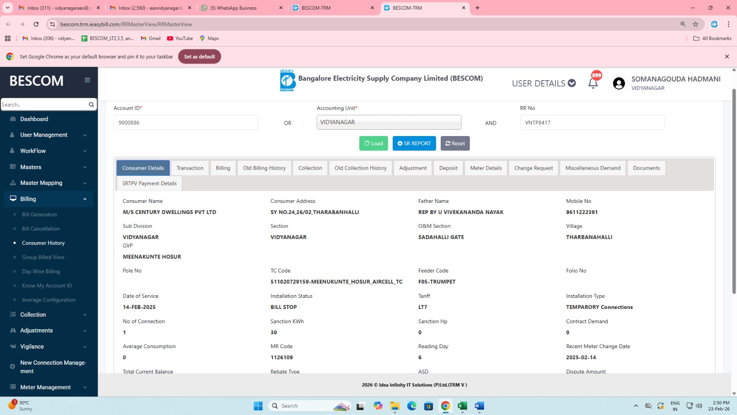This screenshot has width=737, height=415.
Task: Open Know My Account ID link
Action: [47, 286]
